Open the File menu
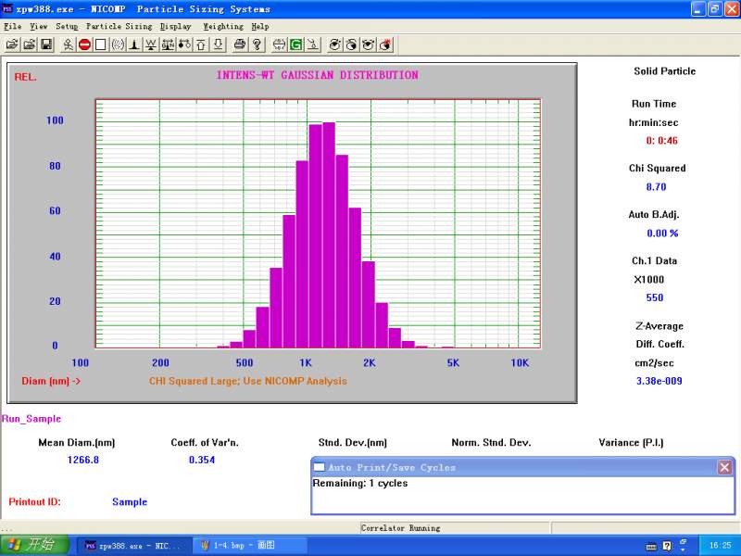The image size is (741, 556). pyautogui.click(x=12, y=27)
